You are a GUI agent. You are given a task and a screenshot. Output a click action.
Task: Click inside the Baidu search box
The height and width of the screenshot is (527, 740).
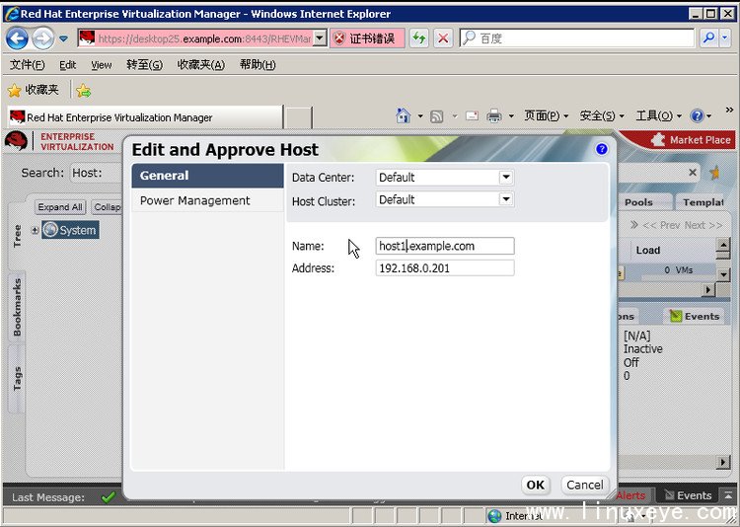(577, 38)
